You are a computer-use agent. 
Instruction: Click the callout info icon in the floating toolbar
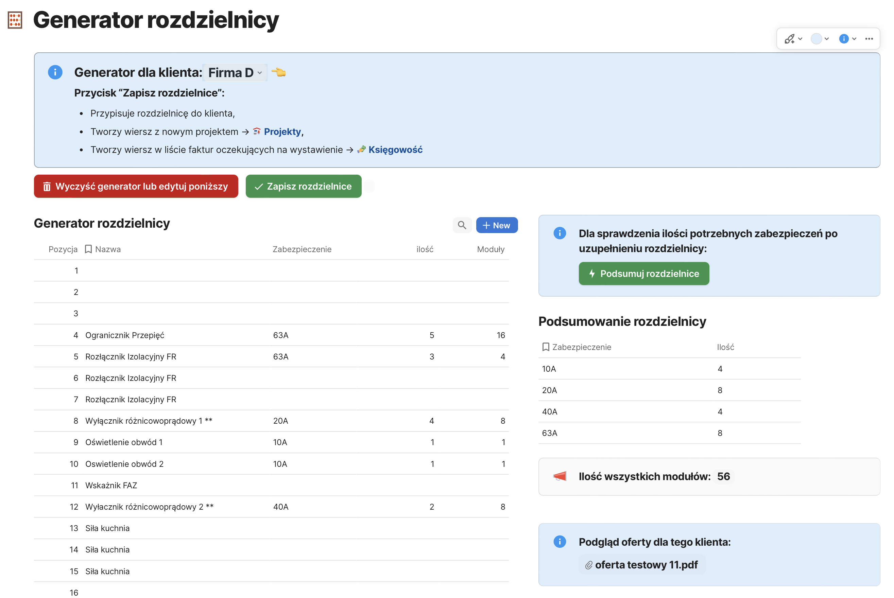(843, 39)
